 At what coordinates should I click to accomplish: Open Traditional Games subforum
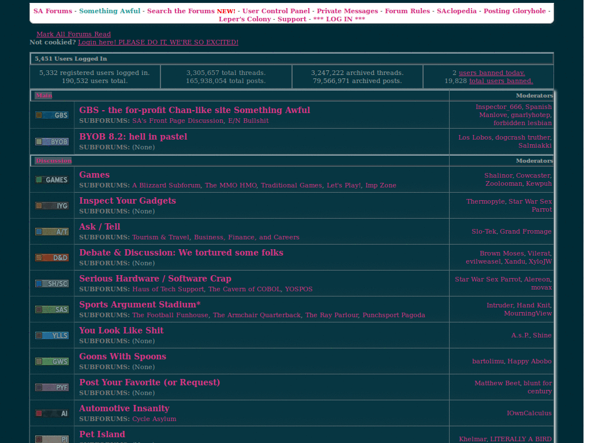click(291, 185)
